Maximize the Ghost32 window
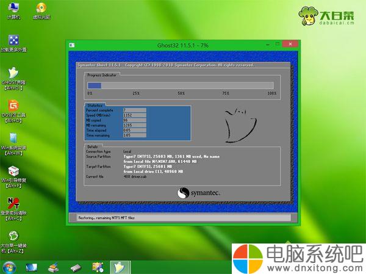366x274 pixels. [278, 44]
